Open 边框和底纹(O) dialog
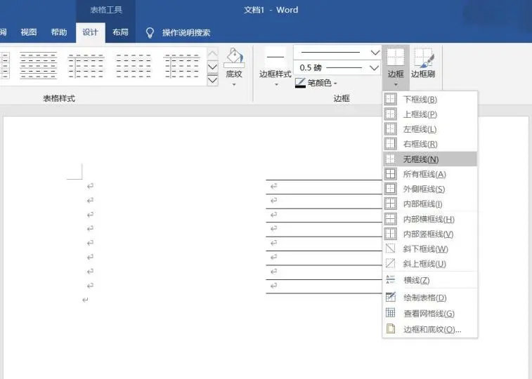Image resolution: width=532 pixels, height=379 pixels. click(430, 329)
